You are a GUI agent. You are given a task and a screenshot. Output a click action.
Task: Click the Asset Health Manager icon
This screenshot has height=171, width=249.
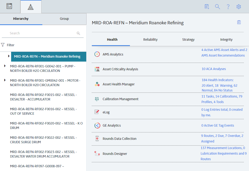[97, 84]
